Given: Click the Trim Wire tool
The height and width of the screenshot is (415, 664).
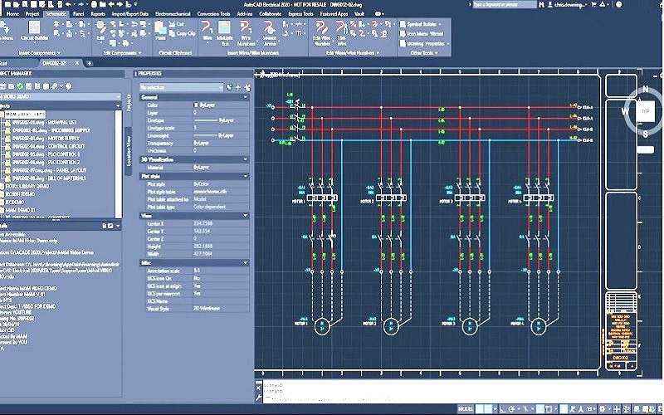Looking at the screenshot, I should (341, 33).
